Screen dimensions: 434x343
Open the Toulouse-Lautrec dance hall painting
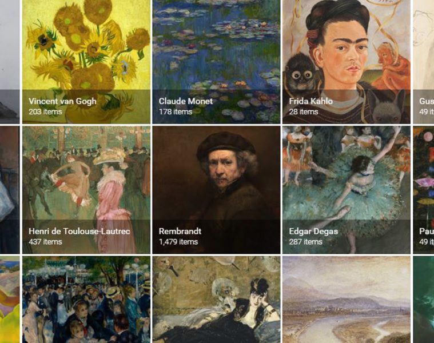86,190
